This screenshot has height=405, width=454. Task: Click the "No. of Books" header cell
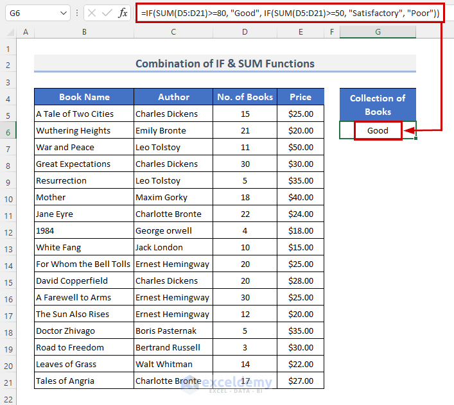click(245, 97)
